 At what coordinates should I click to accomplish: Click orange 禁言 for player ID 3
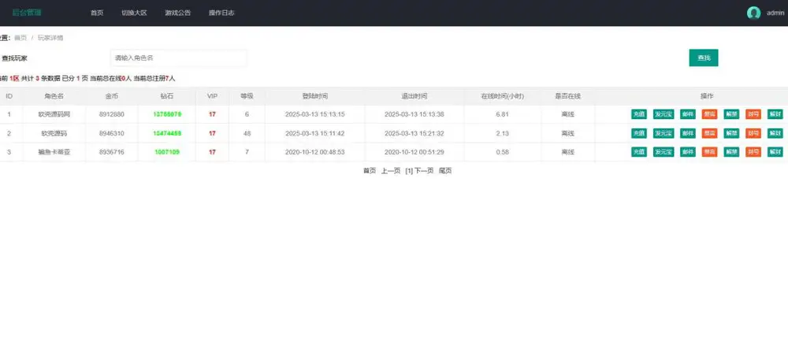click(x=710, y=152)
